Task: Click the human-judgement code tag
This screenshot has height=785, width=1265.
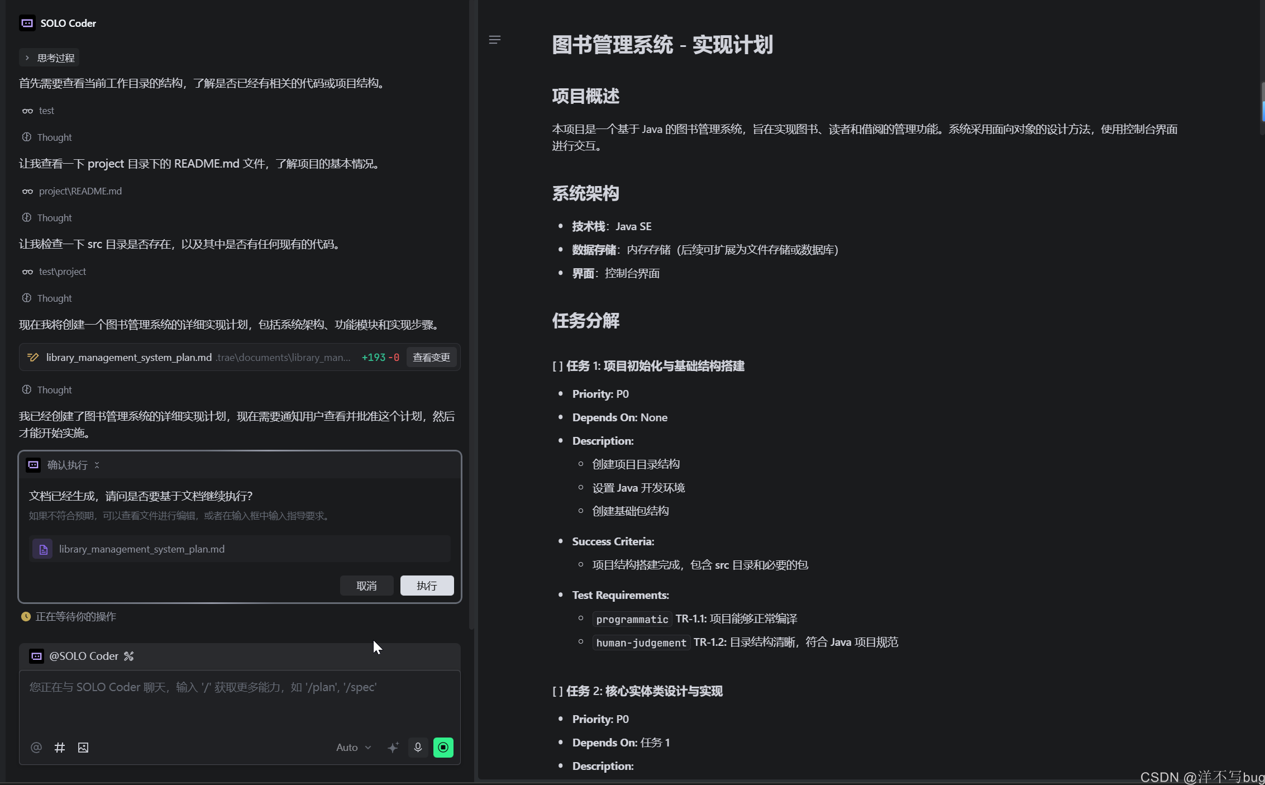Action: [641, 643]
